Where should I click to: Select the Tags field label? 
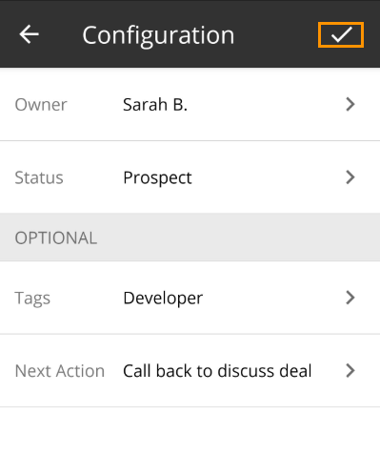tap(32, 299)
